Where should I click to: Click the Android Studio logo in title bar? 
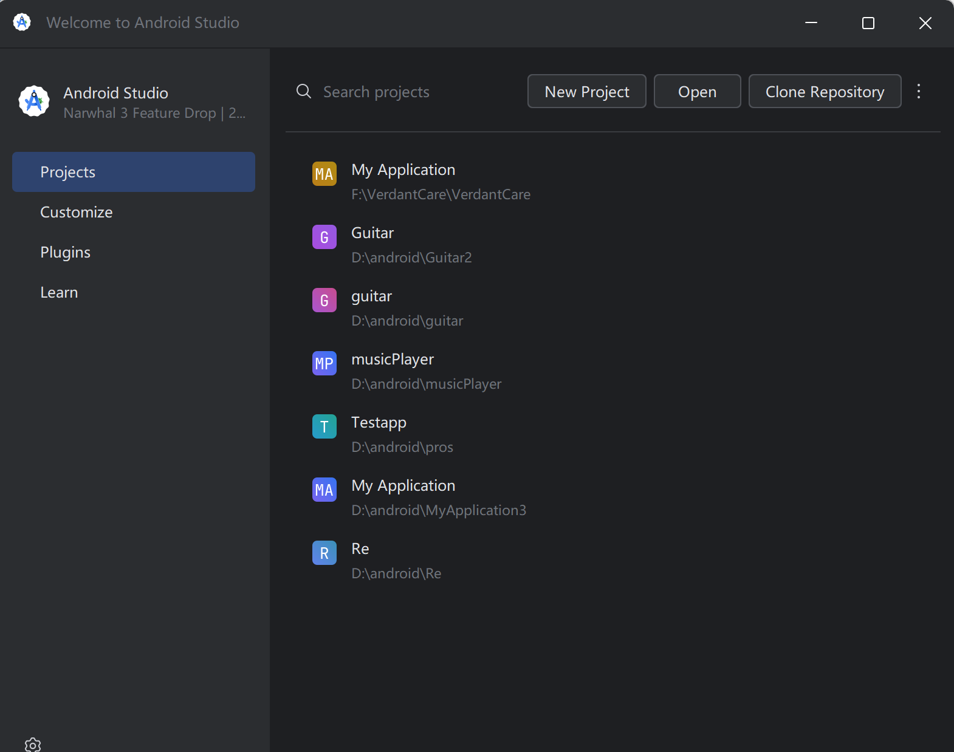(22, 22)
